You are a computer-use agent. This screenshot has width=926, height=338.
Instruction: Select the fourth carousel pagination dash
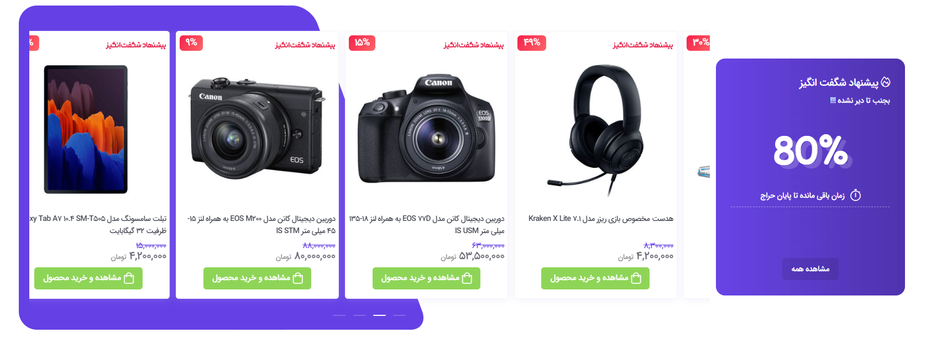[x=399, y=315]
